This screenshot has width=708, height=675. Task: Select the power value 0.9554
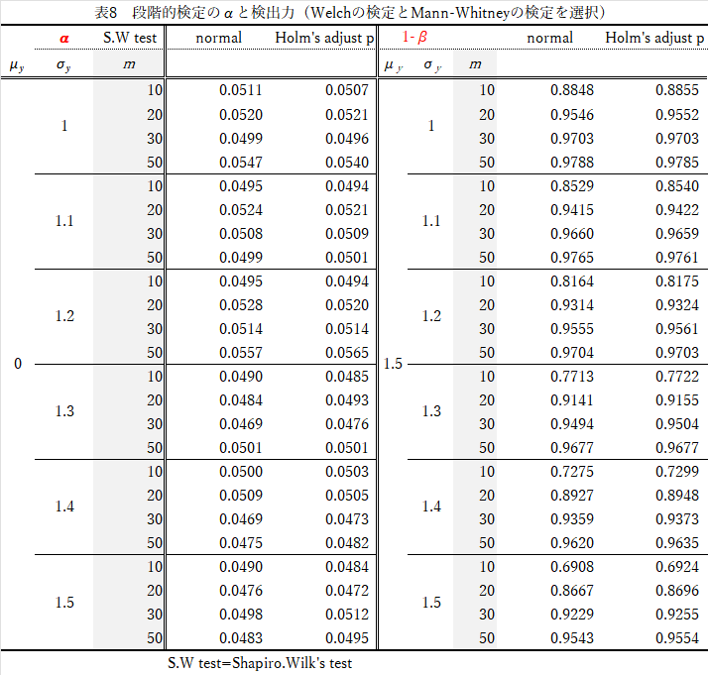[x=677, y=638]
